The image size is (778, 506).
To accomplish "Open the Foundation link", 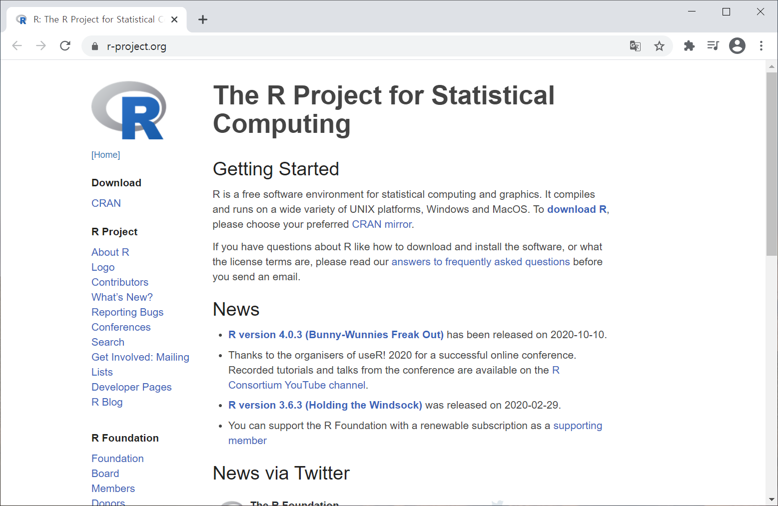I will [117, 459].
